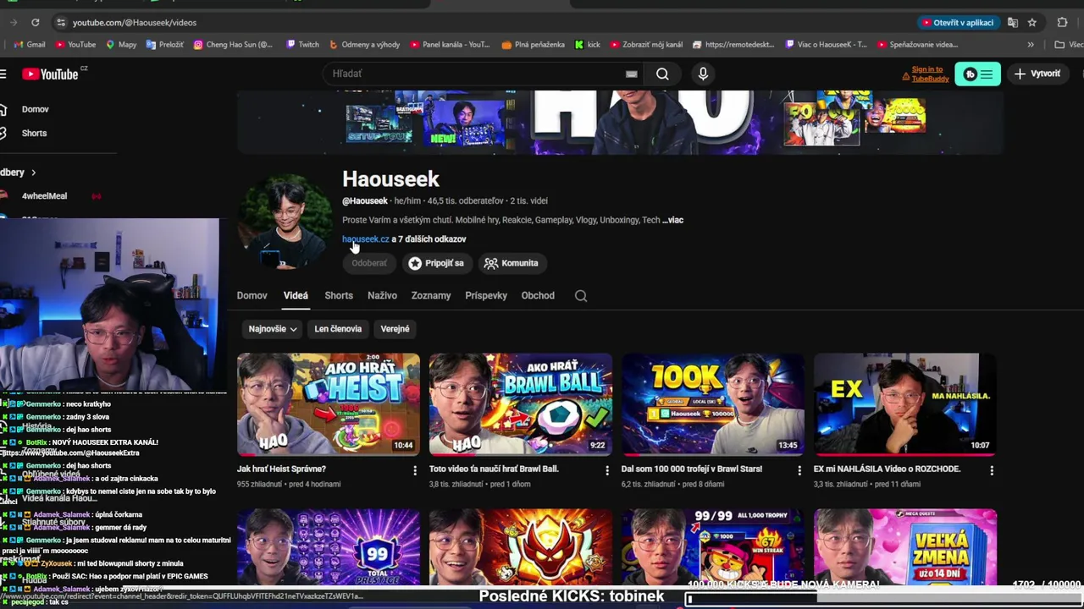Image resolution: width=1084 pixels, height=609 pixels.
Task: Open the Twitch bookmark
Action: click(302, 45)
